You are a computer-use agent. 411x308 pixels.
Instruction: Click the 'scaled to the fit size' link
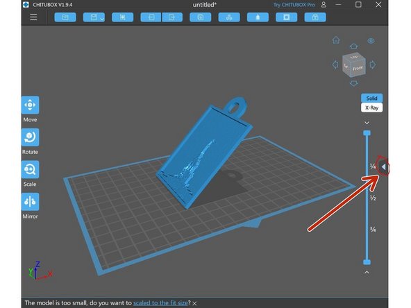160,303
